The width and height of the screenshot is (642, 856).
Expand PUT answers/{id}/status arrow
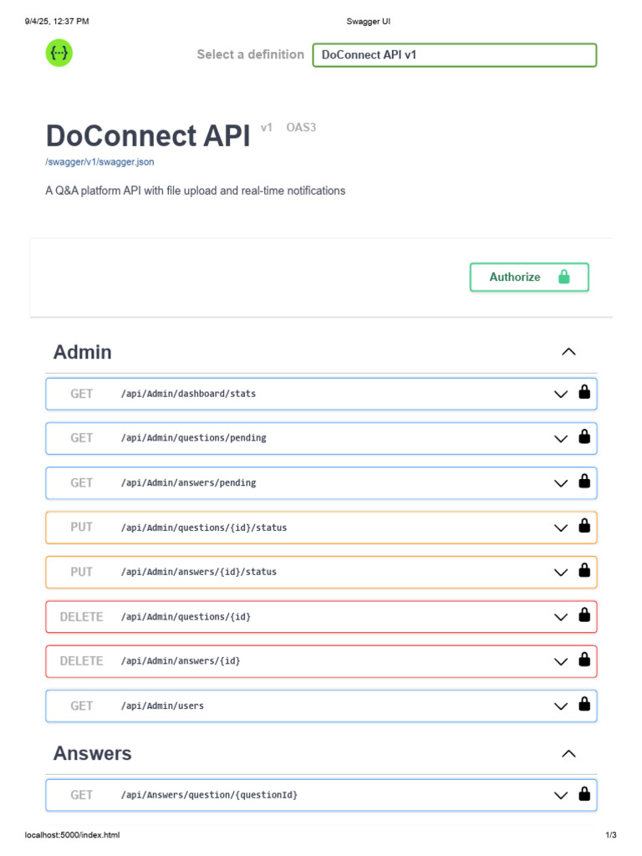point(561,573)
